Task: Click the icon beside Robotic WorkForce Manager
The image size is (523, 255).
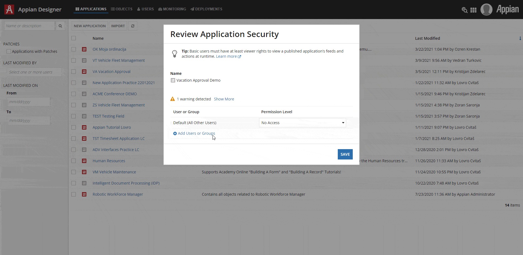Action: pos(84,194)
